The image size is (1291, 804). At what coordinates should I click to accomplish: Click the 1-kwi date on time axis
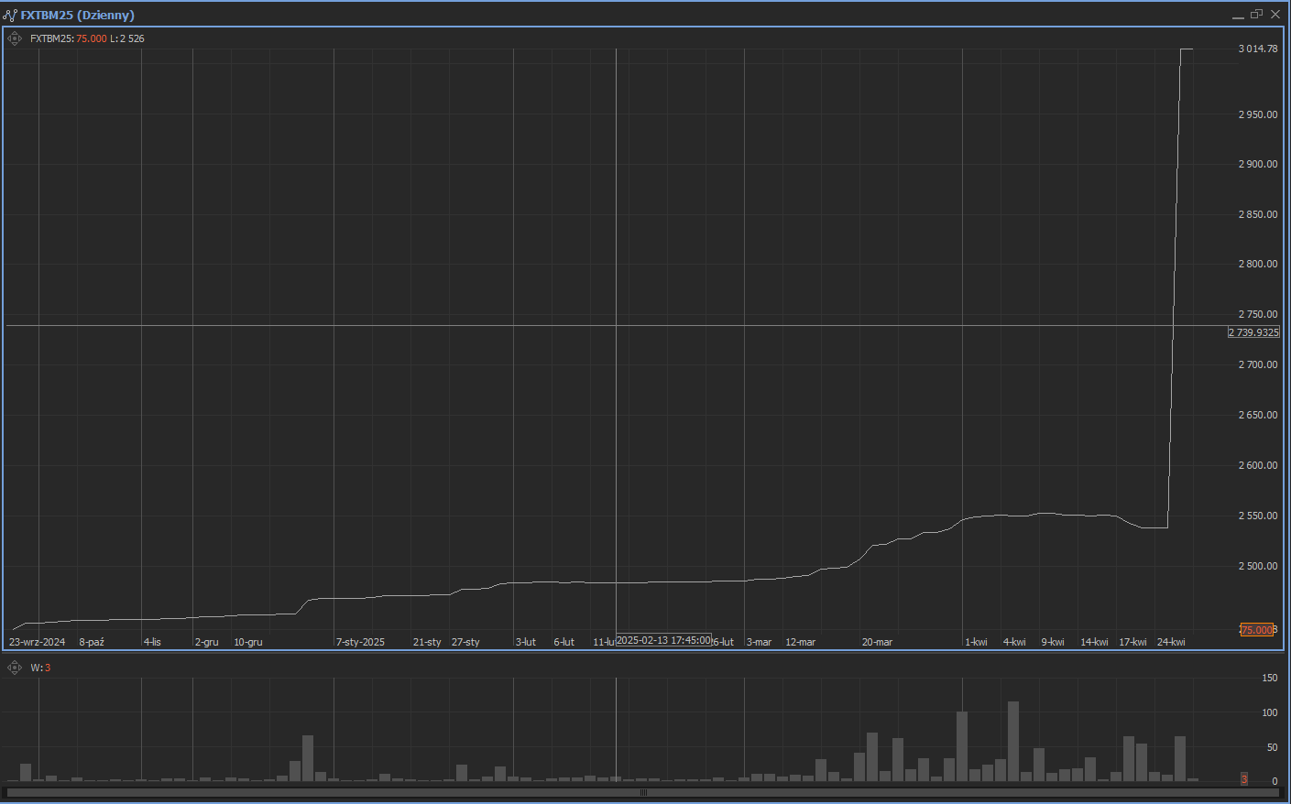point(976,642)
